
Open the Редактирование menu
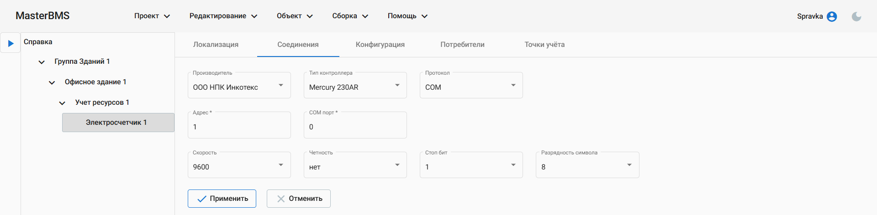pyautogui.click(x=223, y=16)
